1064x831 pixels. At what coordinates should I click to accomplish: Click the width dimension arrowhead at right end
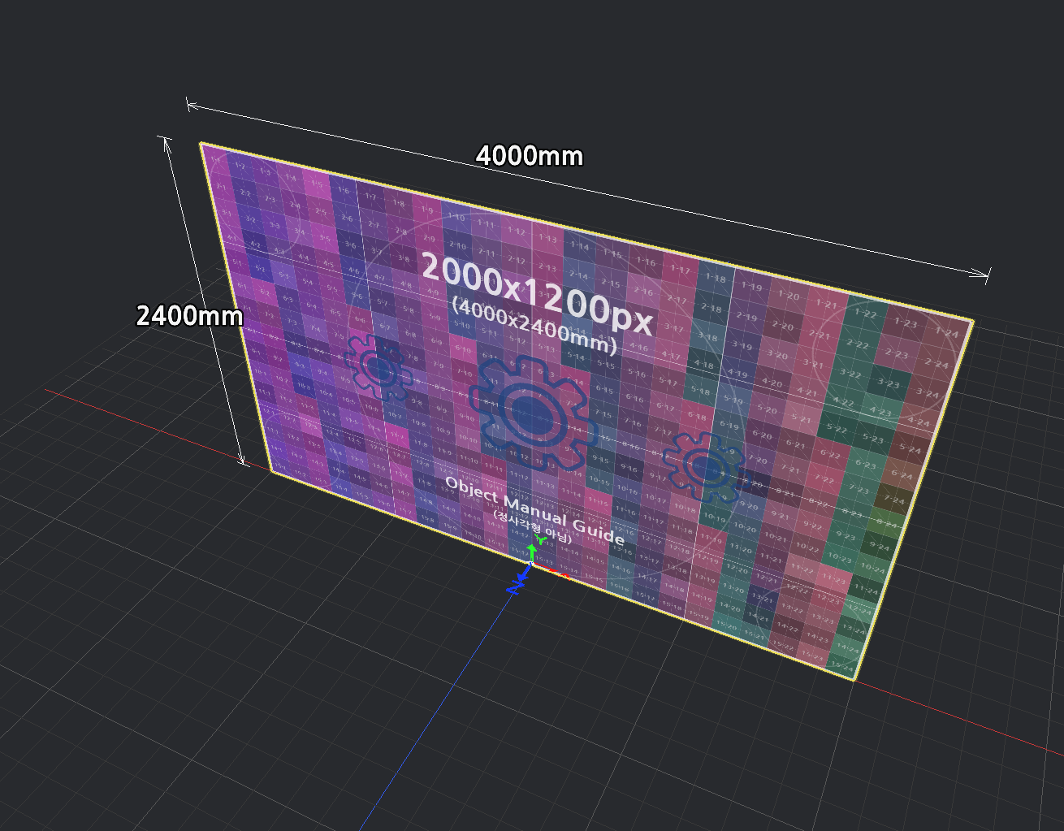coord(983,274)
